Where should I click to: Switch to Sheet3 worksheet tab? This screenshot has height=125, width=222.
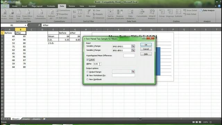point(36,119)
